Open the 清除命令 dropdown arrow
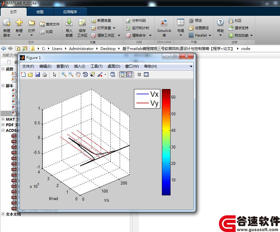Image resolution: width=280 pixels, height=232 pixels. pyautogui.click(x=150, y=35)
